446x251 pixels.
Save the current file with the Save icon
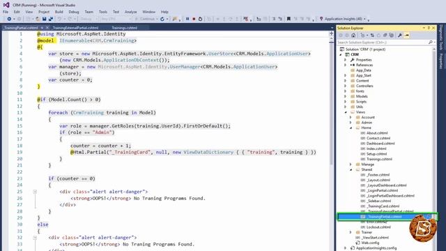(x=45, y=19)
